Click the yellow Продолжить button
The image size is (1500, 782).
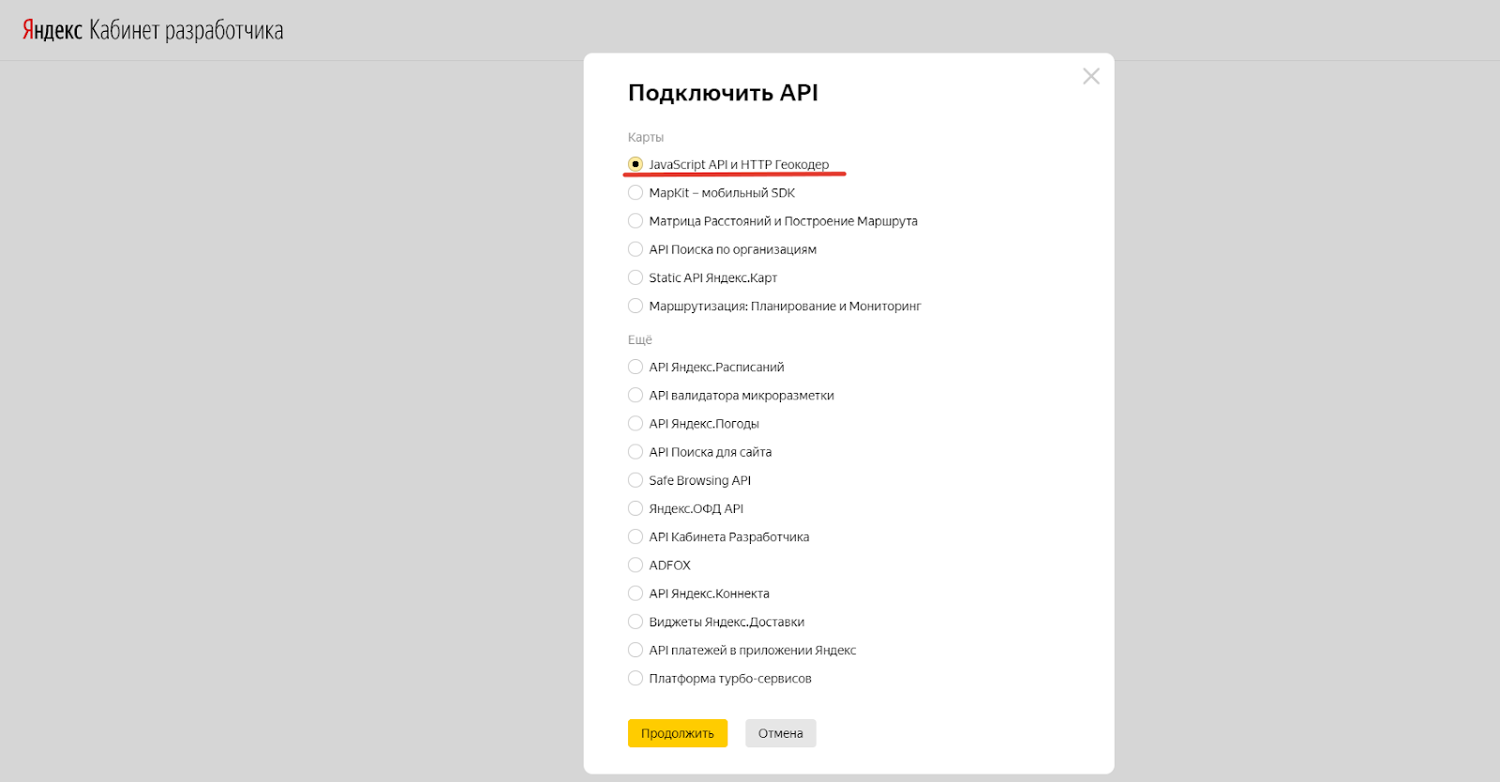tap(677, 733)
